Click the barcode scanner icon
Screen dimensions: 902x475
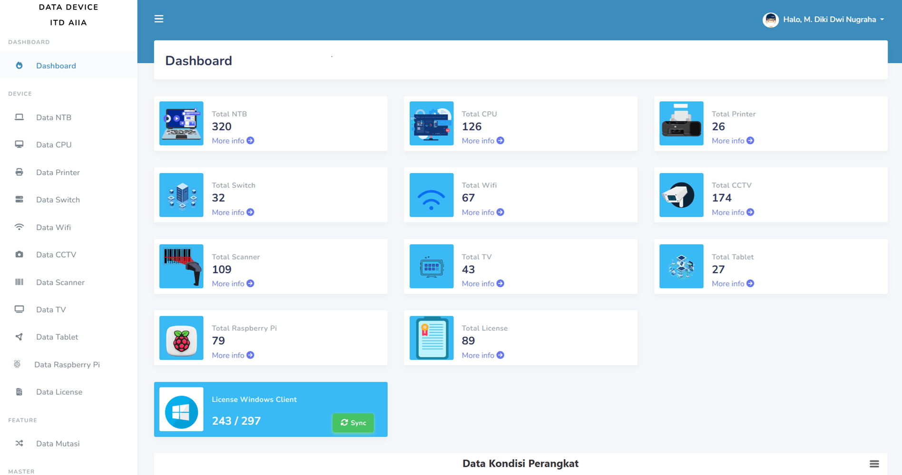click(x=181, y=266)
